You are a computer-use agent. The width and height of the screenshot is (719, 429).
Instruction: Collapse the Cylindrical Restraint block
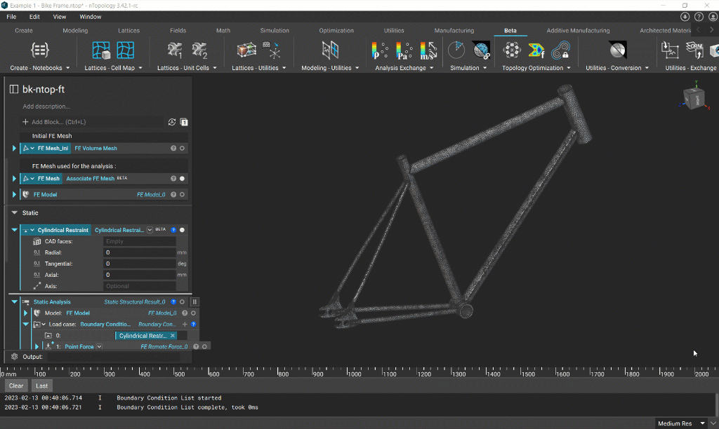click(15, 230)
